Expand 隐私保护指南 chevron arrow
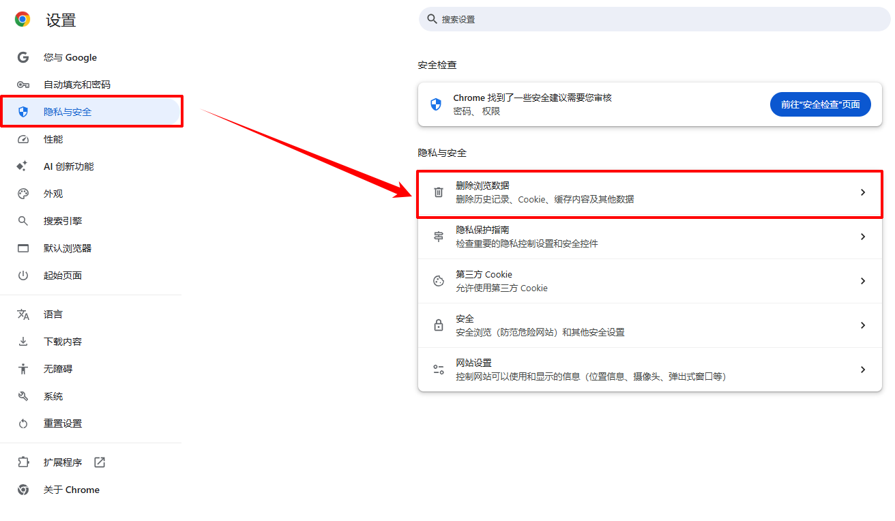 pyautogui.click(x=863, y=237)
